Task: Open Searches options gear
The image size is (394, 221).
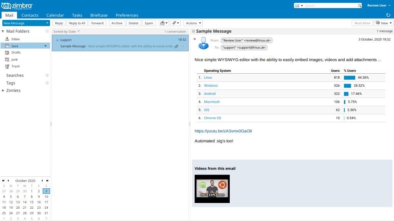Action: click(x=47, y=76)
